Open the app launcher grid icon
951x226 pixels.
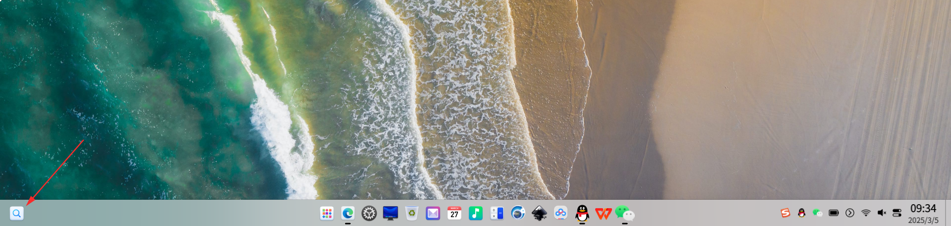(x=327, y=214)
